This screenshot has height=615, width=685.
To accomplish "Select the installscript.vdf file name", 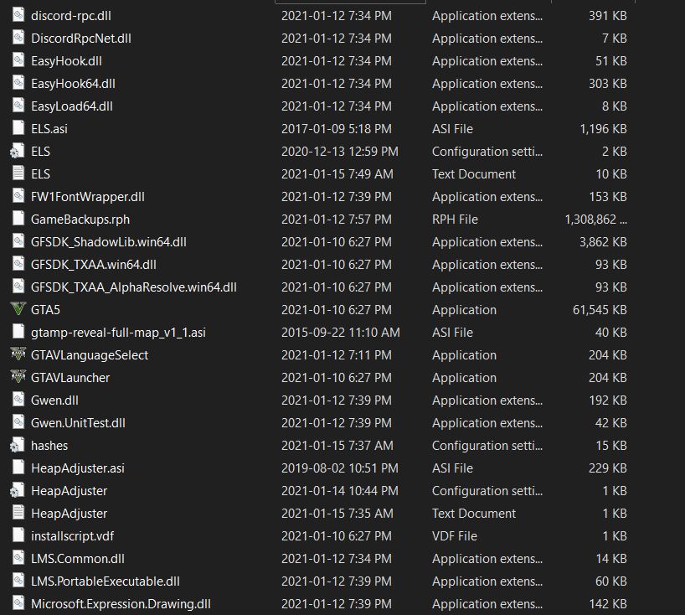I will coord(72,536).
